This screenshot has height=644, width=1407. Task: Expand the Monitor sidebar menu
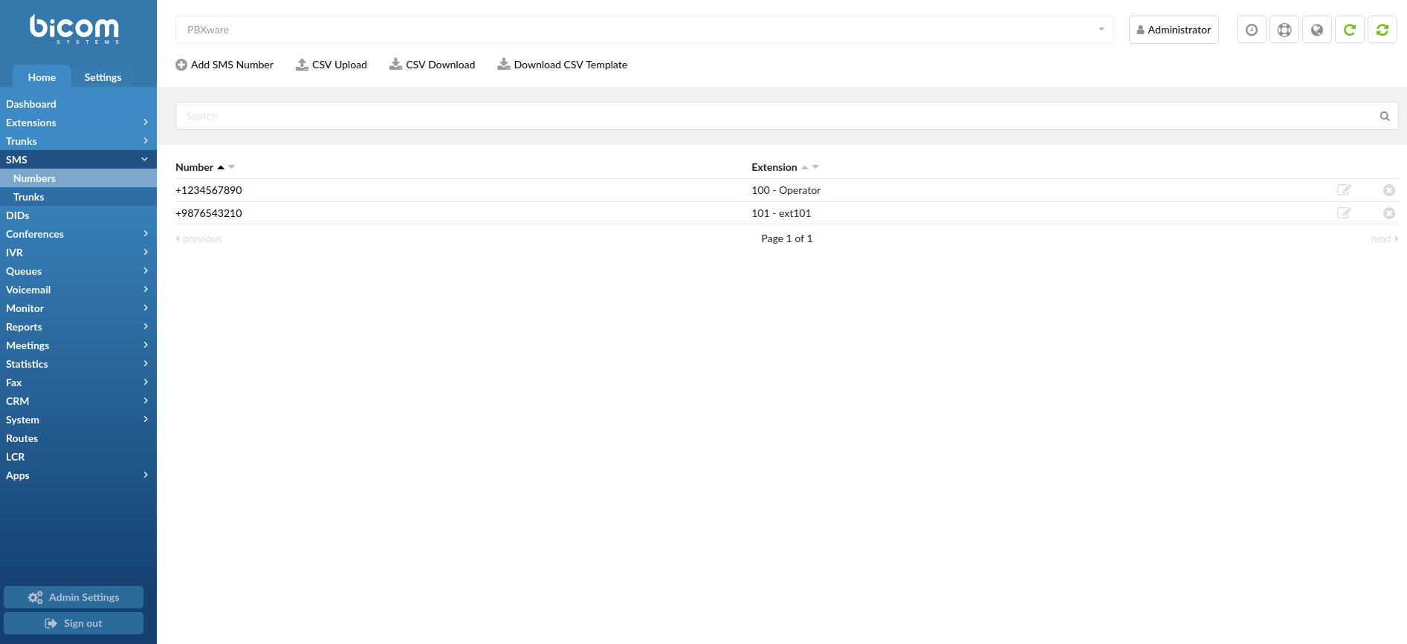pyautogui.click(x=78, y=308)
